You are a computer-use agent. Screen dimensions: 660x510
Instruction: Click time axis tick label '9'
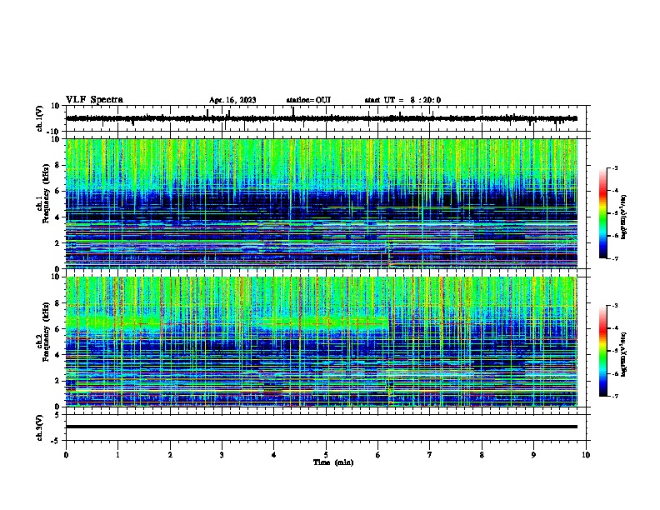click(533, 455)
